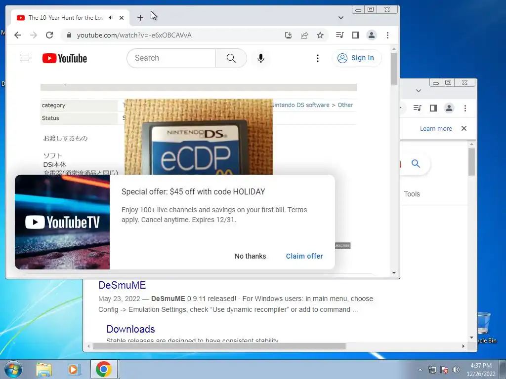Image resolution: width=506 pixels, height=379 pixels.
Task: Click the Subscribe watermark in the video
Action: [x=343, y=246]
